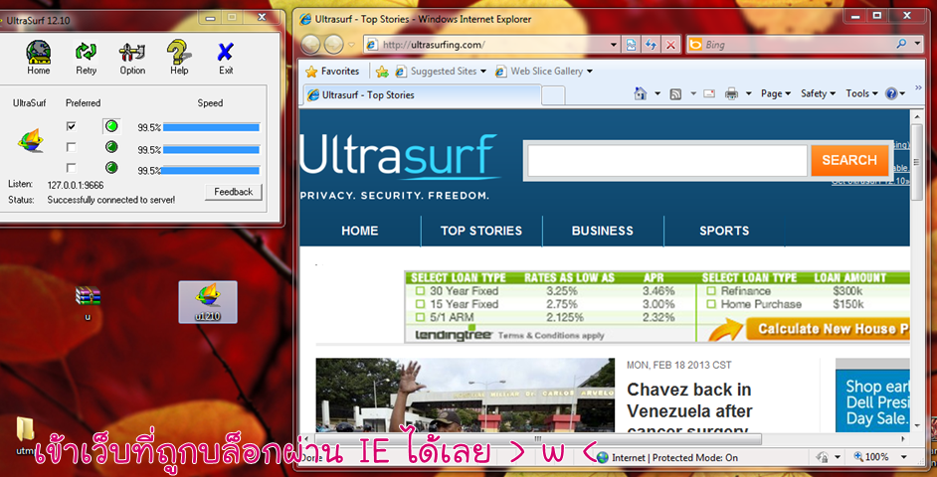The image size is (937, 477).
Task: Open the Tools menu
Action: pyautogui.click(x=861, y=93)
